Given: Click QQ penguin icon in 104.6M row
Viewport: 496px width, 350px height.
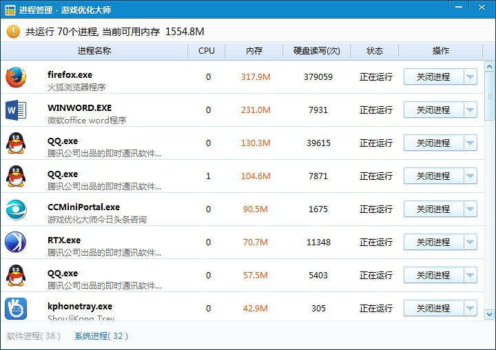Looking at the screenshot, I should 16,176.
